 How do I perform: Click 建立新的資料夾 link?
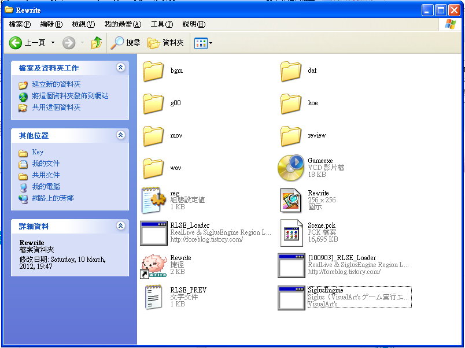[56, 84]
